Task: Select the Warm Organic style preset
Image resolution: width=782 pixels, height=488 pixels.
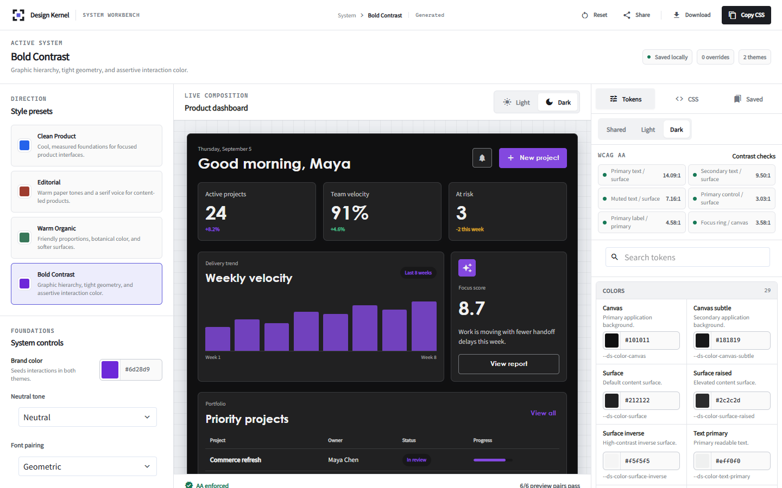Action: pyautogui.click(x=86, y=237)
